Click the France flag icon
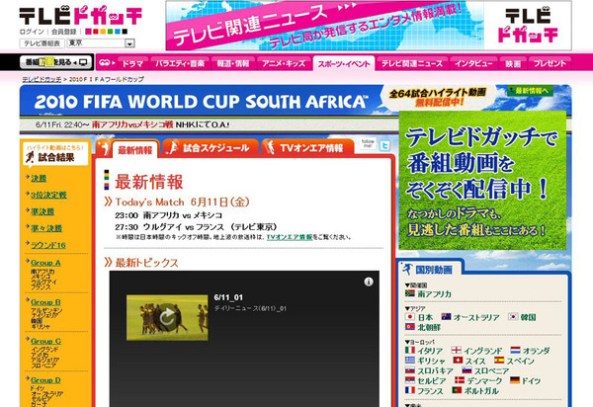593x407 pixels. 410,390
